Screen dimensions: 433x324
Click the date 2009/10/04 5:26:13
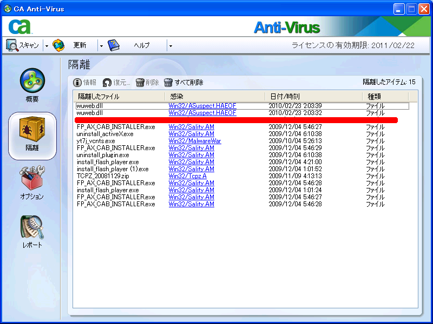click(295, 141)
